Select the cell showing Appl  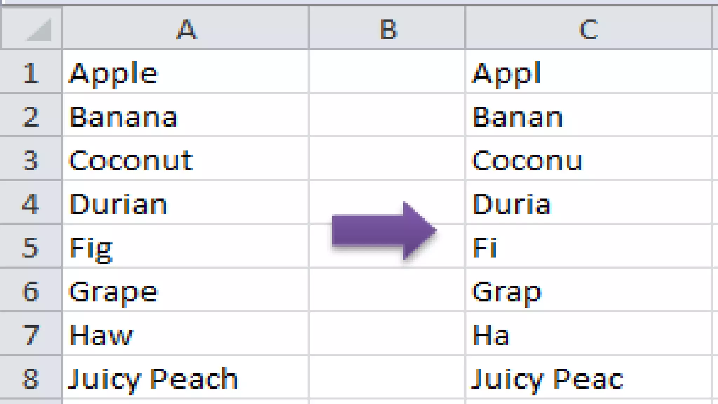[x=588, y=72]
